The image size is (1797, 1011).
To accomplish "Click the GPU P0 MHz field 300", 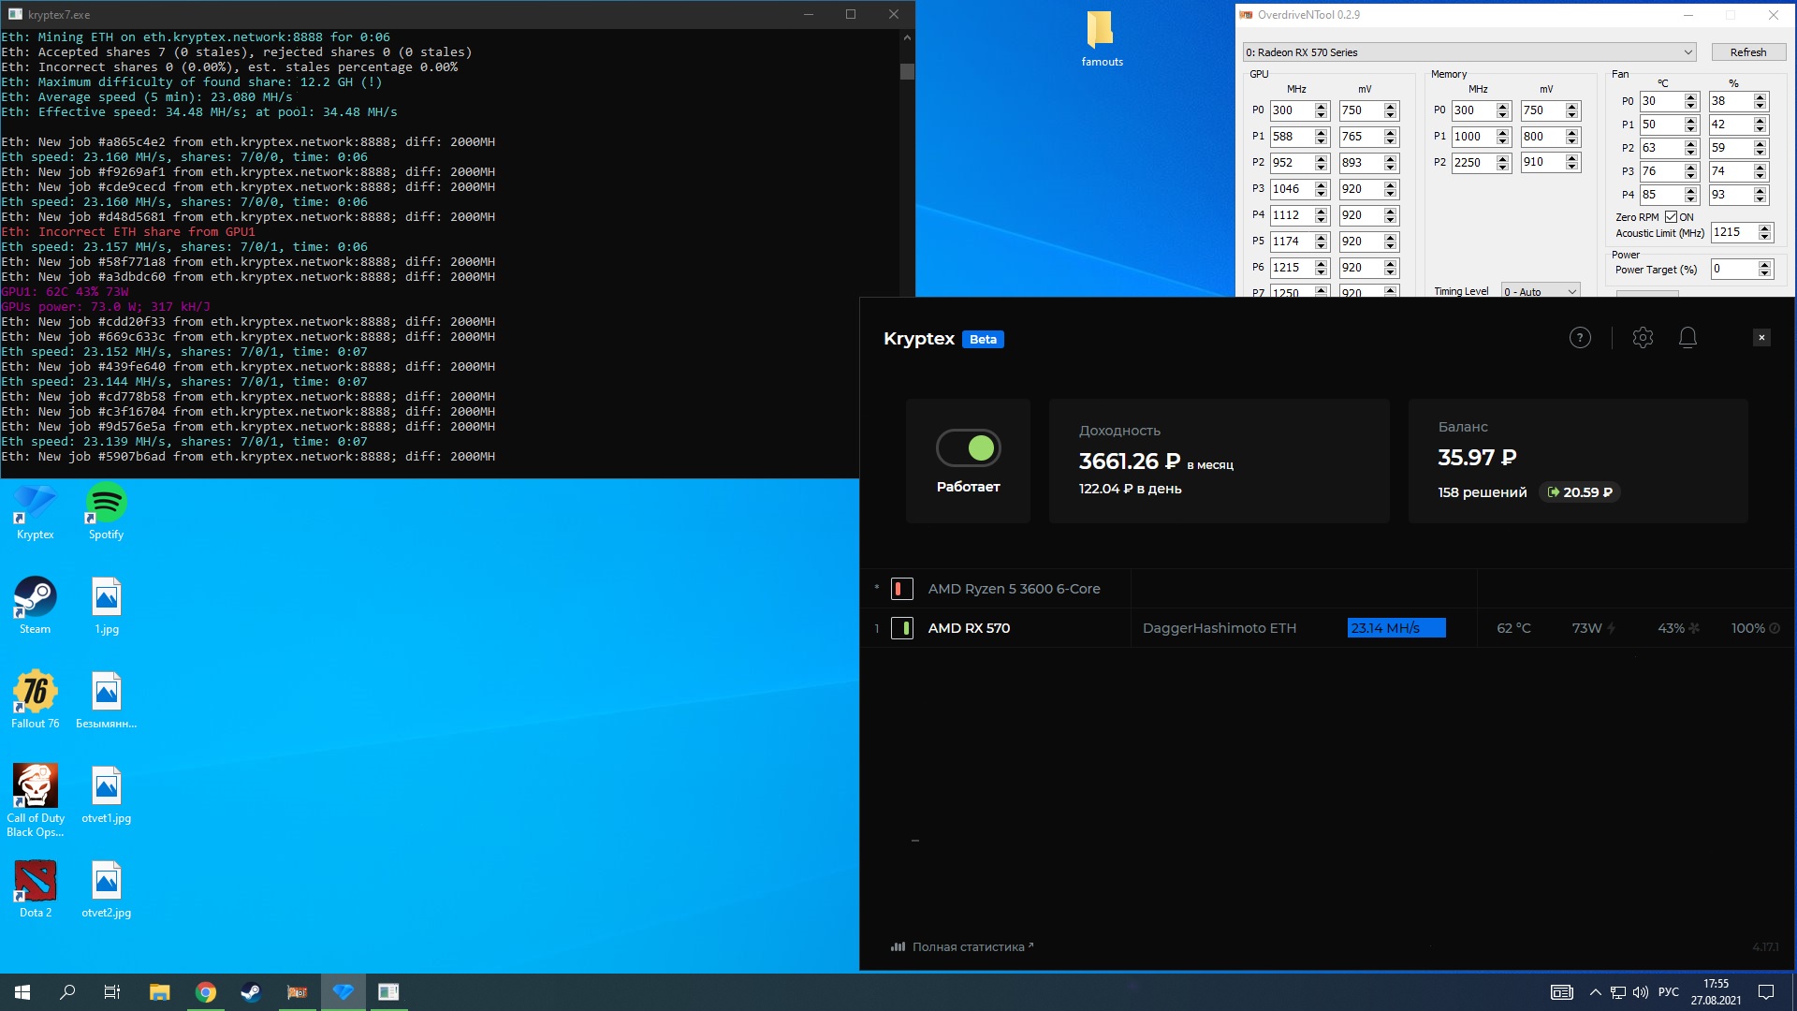I will click(1293, 110).
